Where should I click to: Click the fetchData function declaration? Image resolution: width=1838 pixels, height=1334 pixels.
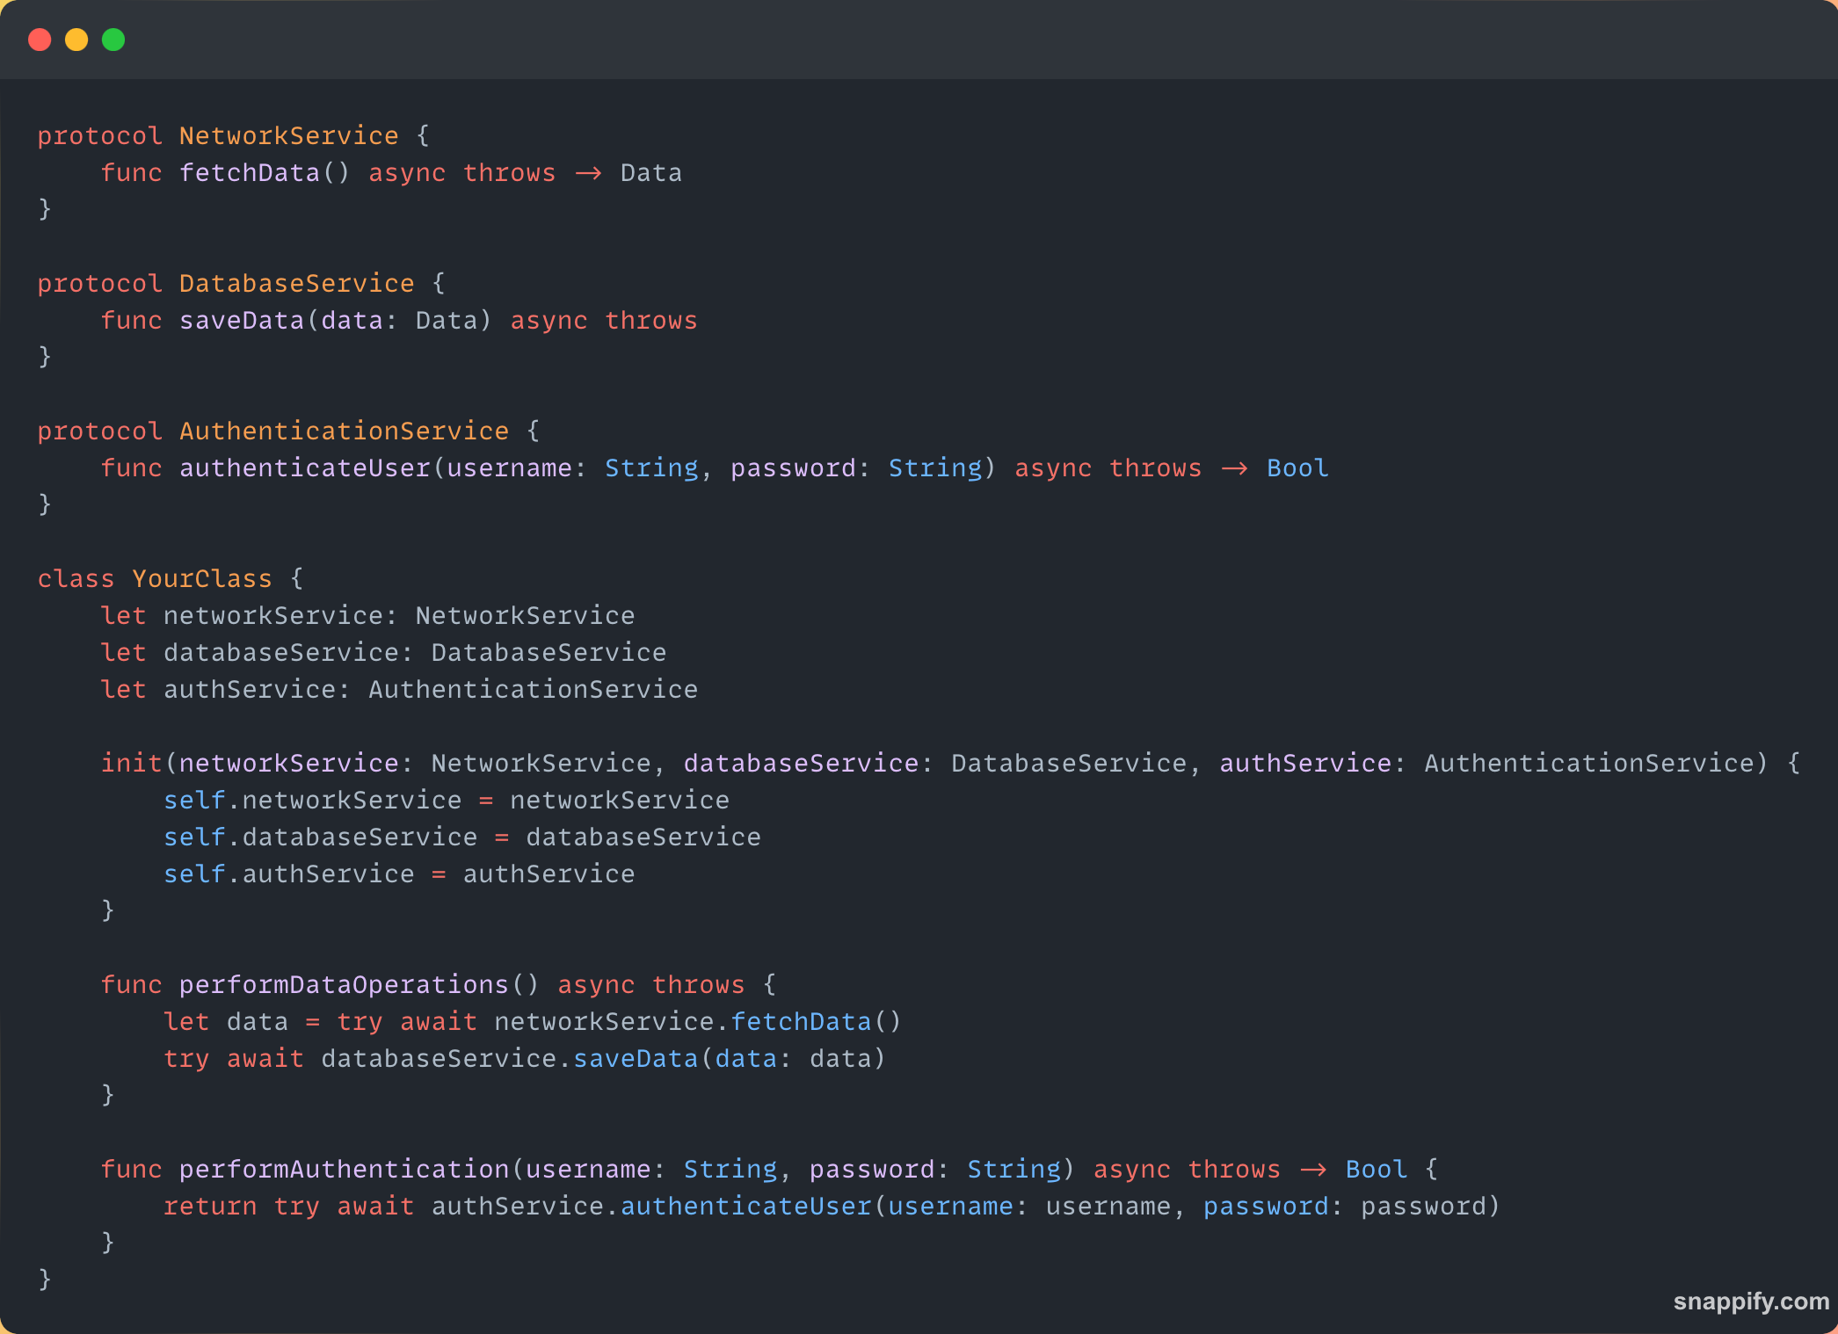pos(250,172)
